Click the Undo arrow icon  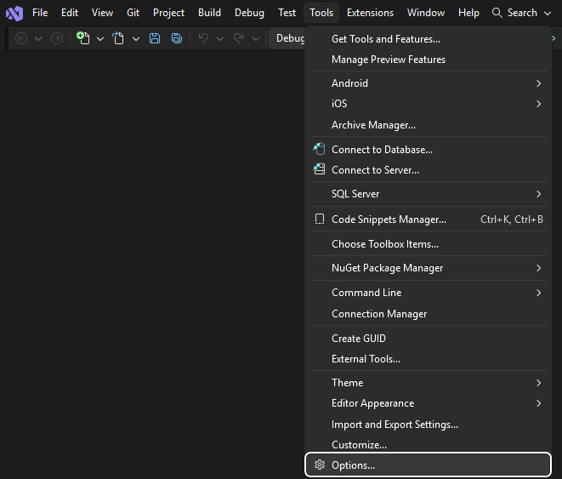pos(203,38)
